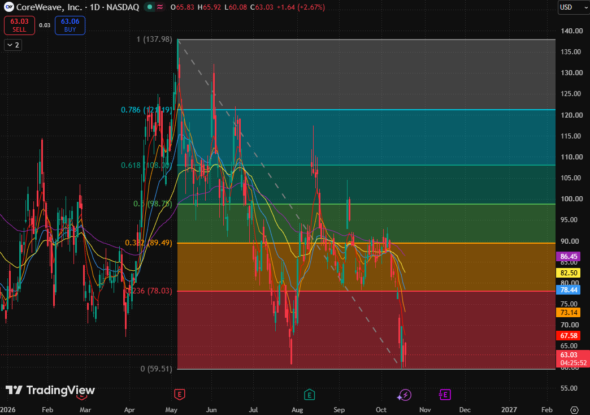Select the 0 (59.51) Fibonacci label

[x=156, y=369]
